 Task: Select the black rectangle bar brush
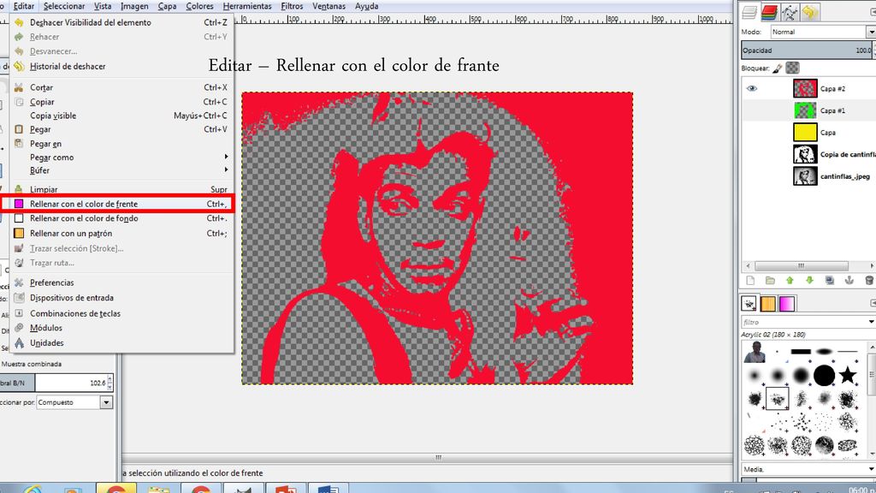tap(801, 352)
